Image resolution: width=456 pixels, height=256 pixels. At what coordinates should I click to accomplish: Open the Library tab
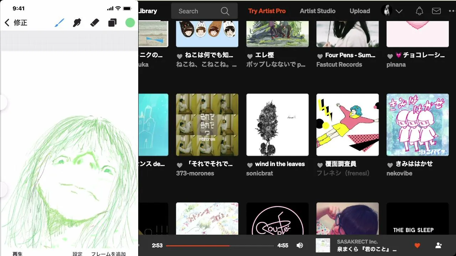point(147,11)
